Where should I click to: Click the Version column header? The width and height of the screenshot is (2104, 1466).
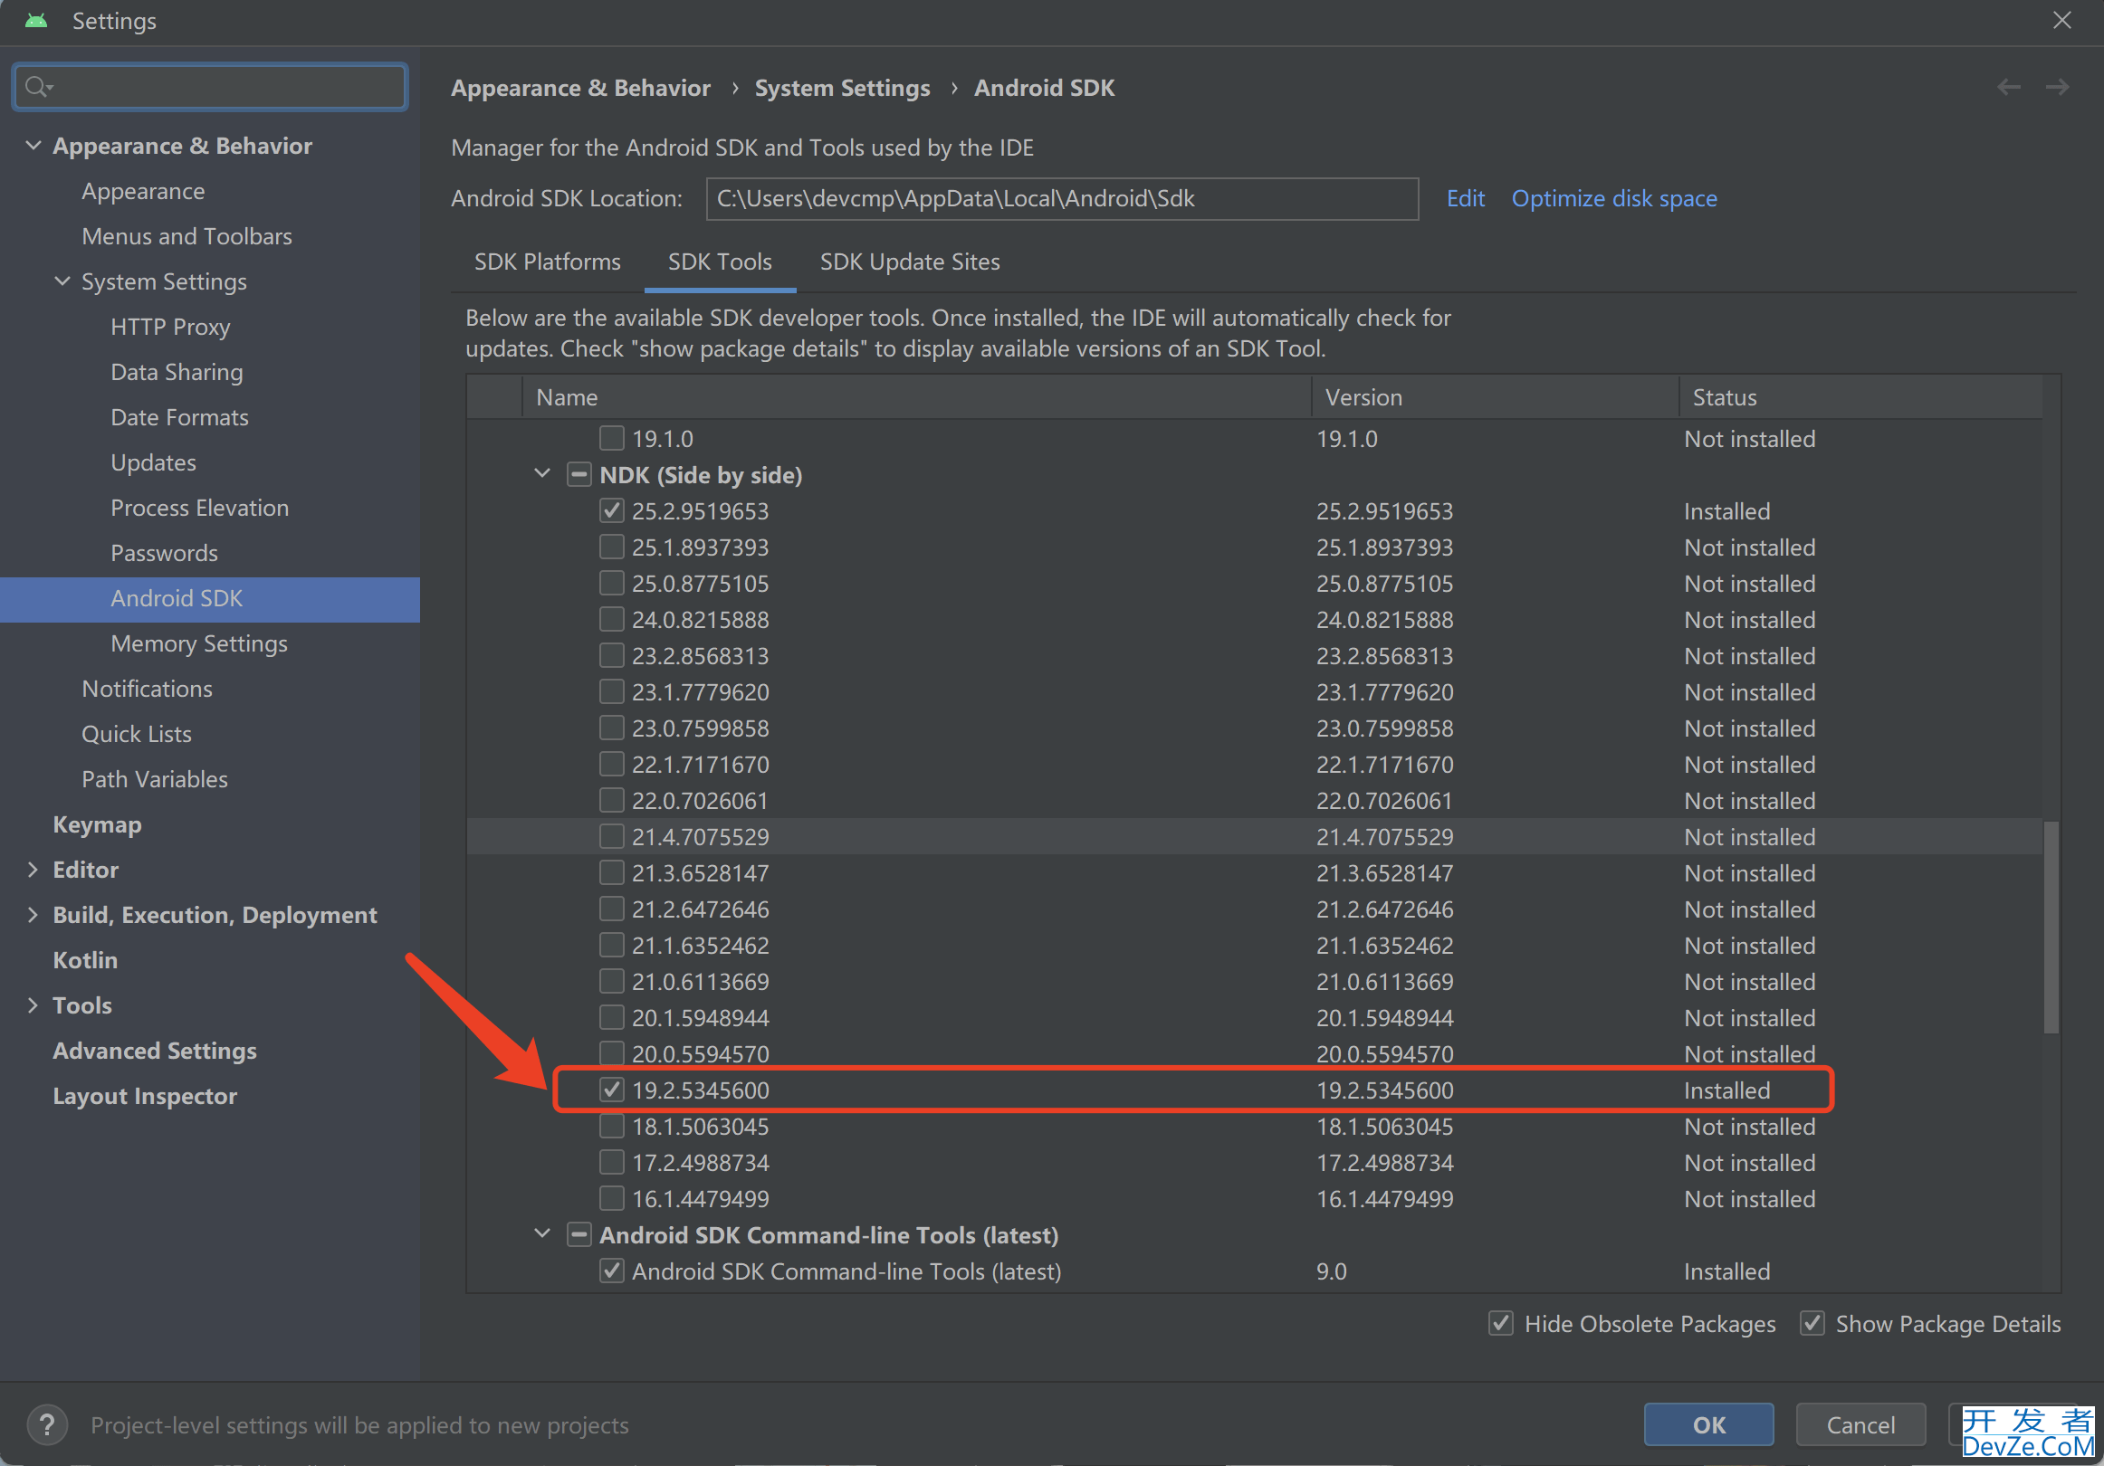point(1495,396)
